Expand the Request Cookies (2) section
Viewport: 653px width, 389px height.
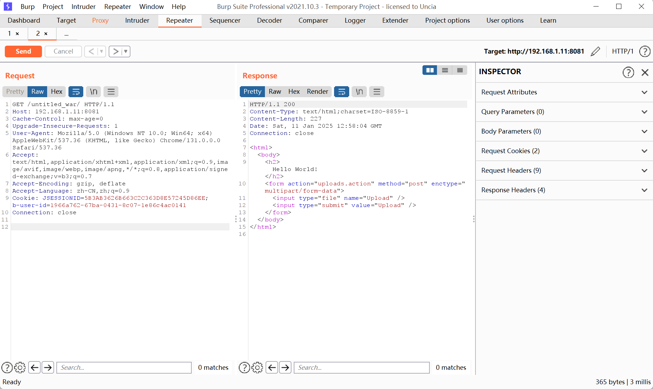[564, 151]
